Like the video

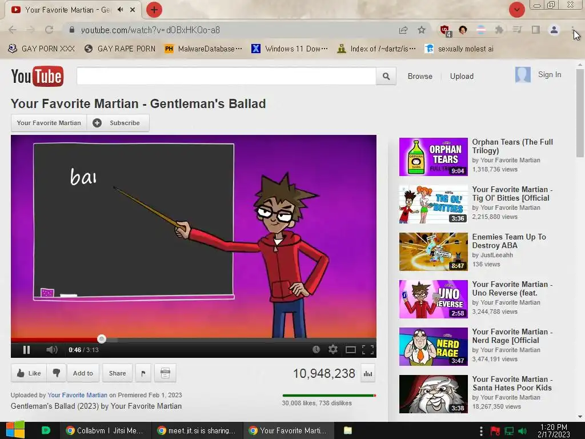pos(29,373)
